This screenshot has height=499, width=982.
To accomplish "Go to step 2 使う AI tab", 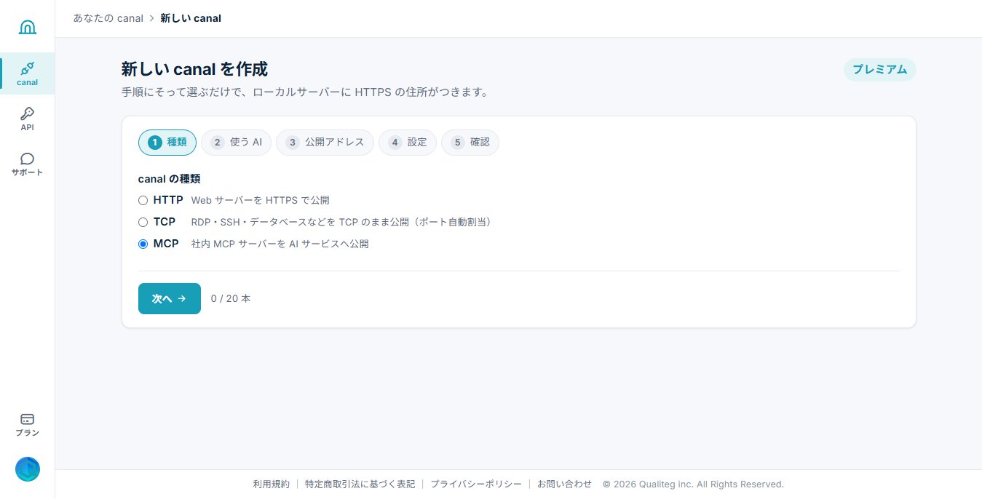I will 236,143.
